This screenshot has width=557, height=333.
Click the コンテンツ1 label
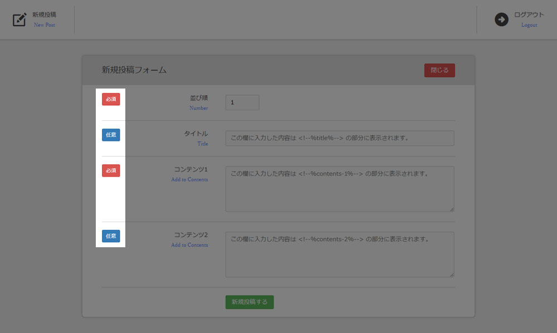(x=190, y=169)
